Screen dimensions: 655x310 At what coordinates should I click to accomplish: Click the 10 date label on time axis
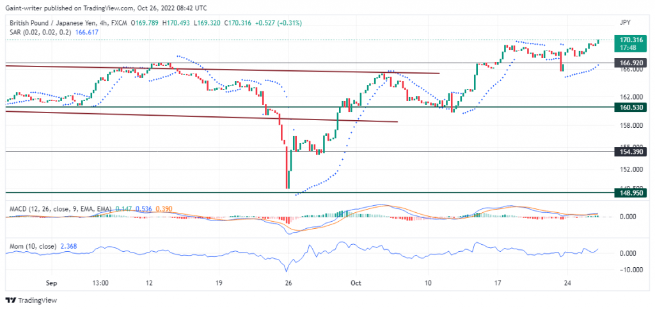428,283
